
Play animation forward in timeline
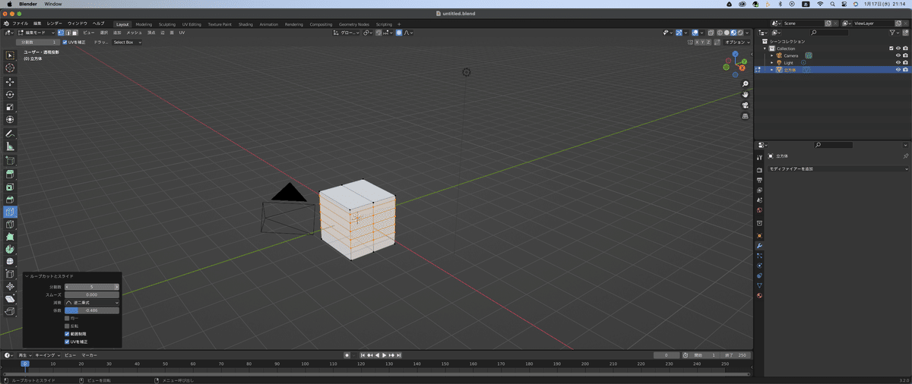pos(384,355)
